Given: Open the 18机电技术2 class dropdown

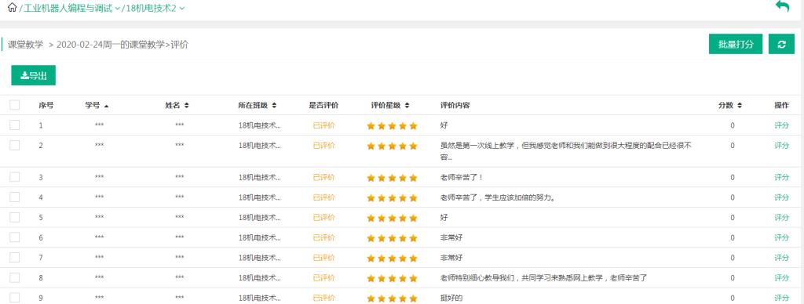Looking at the screenshot, I should pos(155,9).
